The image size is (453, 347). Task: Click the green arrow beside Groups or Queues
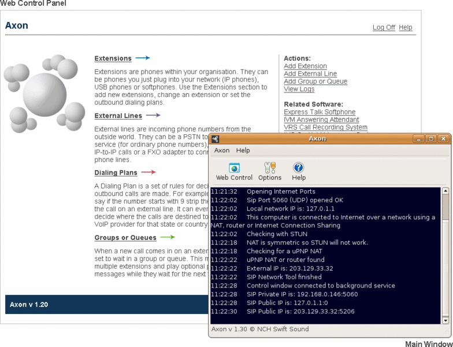click(x=168, y=237)
